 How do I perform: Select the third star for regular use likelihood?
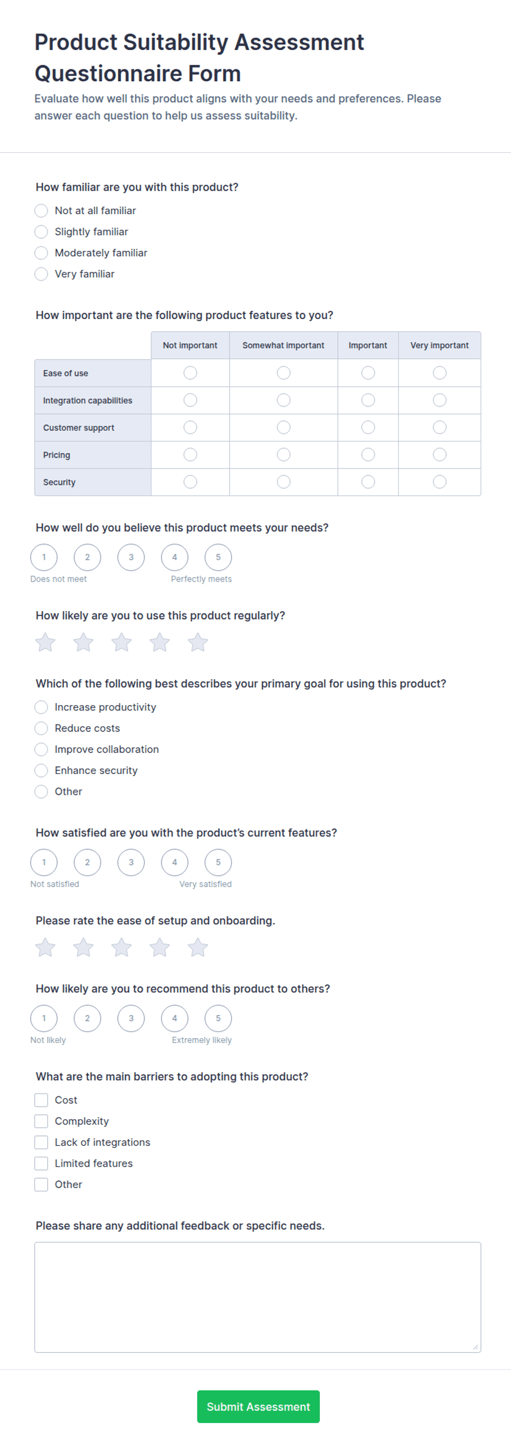[x=121, y=642]
